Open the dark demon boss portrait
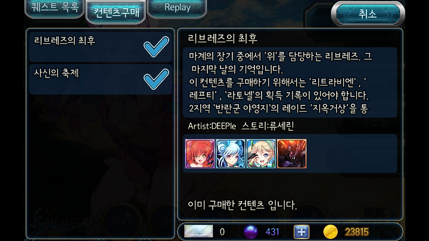 tap(291, 154)
